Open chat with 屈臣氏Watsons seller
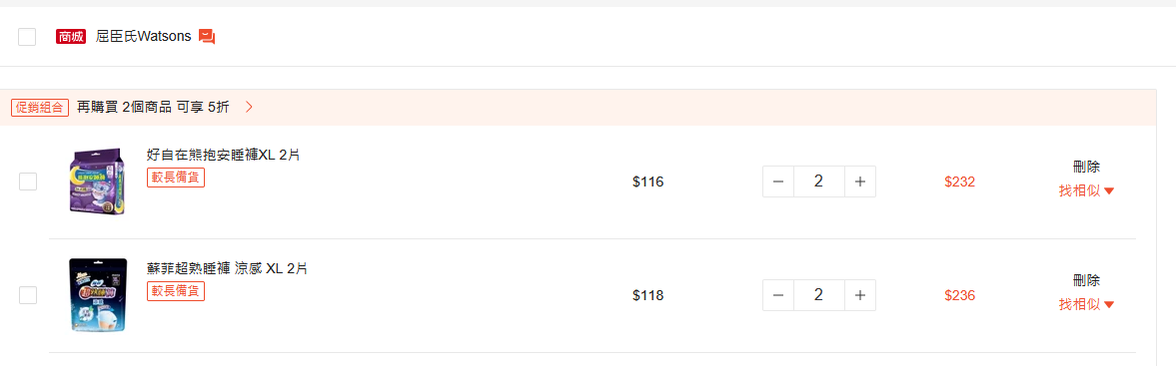 pos(207,36)
